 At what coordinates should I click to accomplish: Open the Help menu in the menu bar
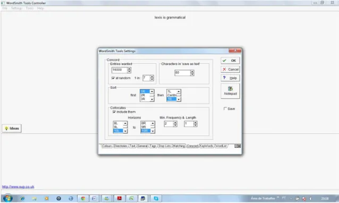point(40,8)
